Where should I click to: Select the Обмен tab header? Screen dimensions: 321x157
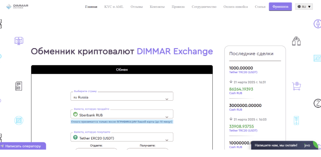click(122, 70)
